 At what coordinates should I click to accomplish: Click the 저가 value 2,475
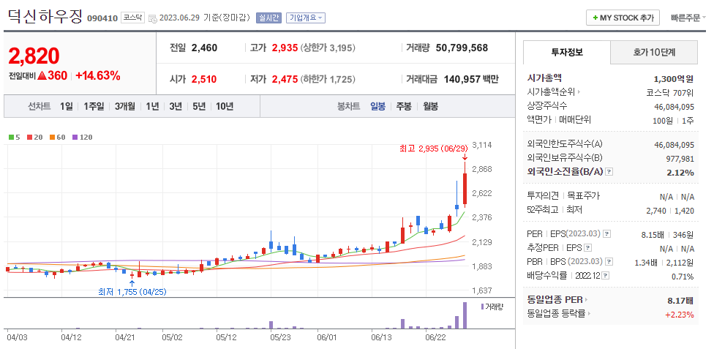(x=285, y=79)
